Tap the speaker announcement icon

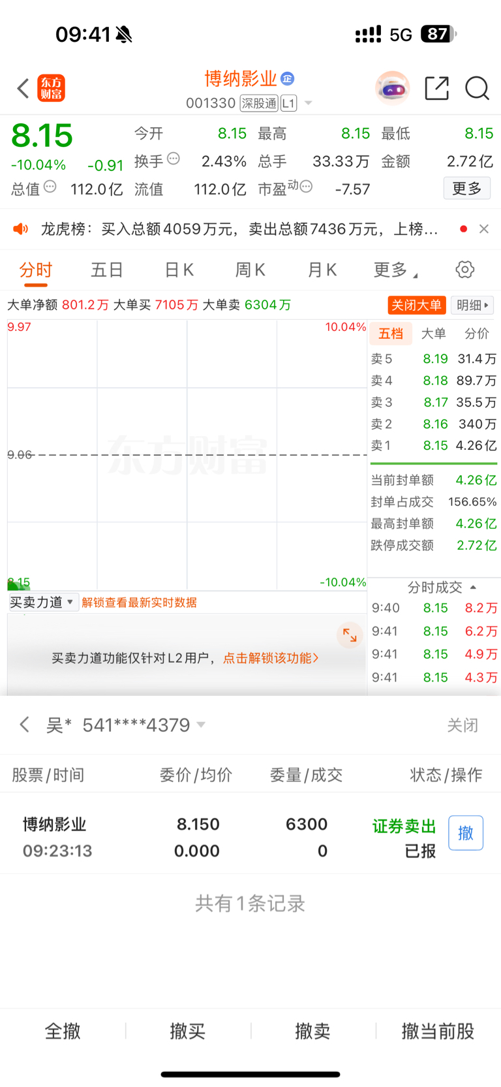point(21,228)
